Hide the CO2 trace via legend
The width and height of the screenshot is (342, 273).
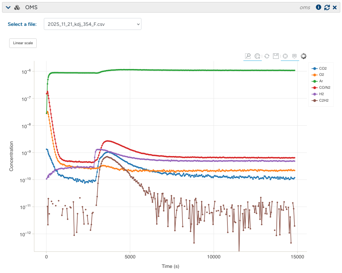tap(323, 69)
